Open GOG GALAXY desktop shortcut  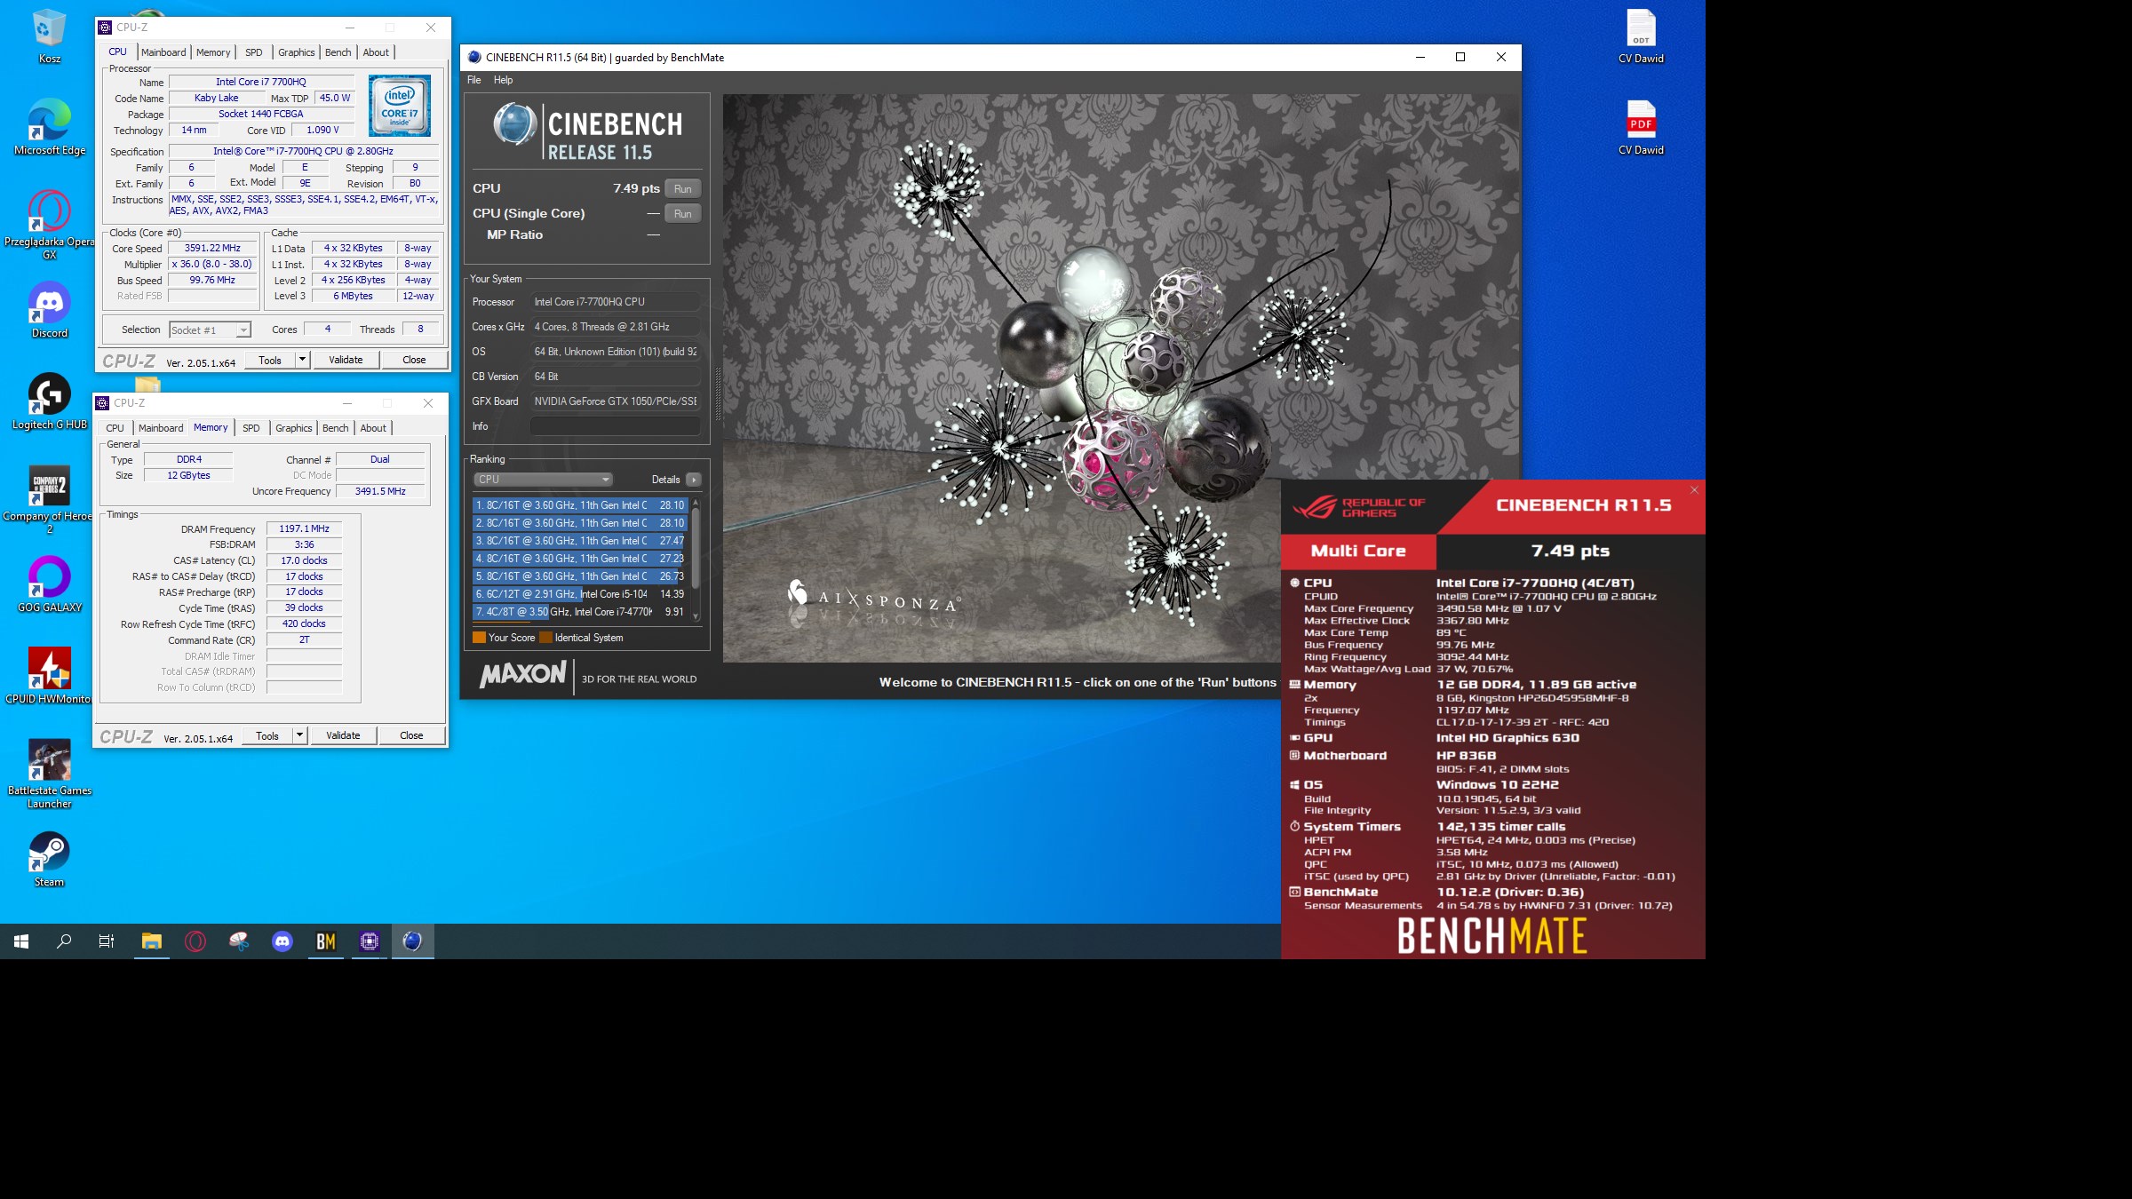click(49, 584)
